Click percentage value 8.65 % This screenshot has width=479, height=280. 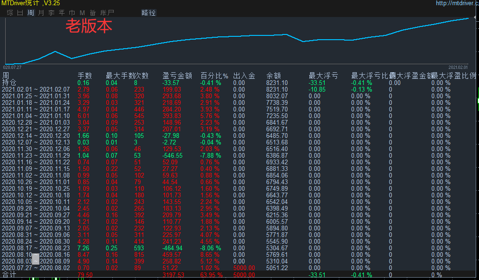pos(210,255)
